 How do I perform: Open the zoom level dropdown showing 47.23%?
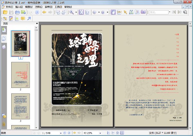coord(100,133)
